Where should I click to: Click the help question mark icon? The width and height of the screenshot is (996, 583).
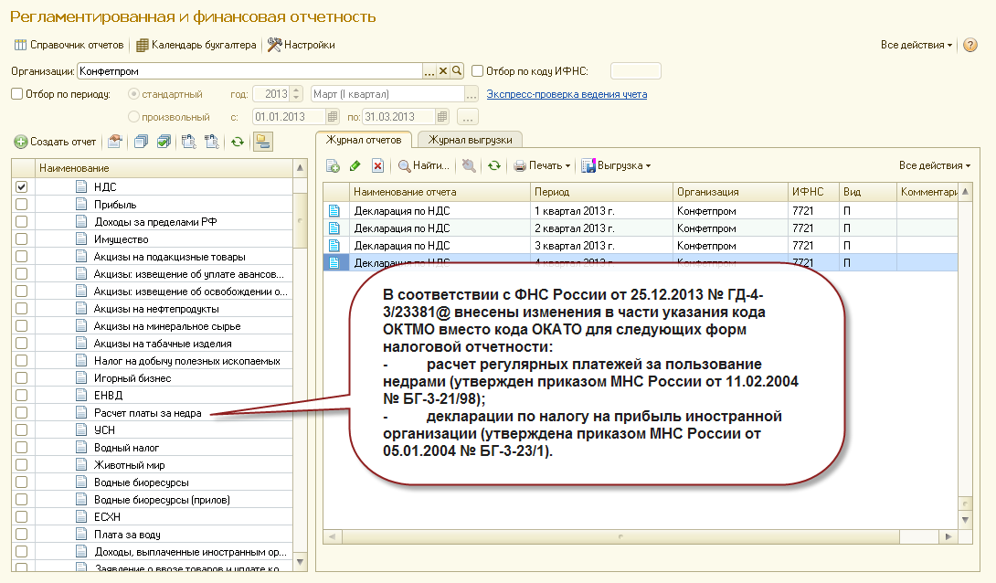(x=970, y=45)
